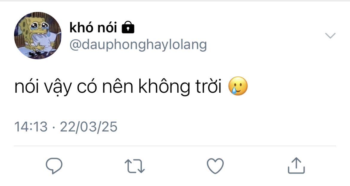
Task: Select the tweet text starting with nói vậy
Action: coord(118,87)
